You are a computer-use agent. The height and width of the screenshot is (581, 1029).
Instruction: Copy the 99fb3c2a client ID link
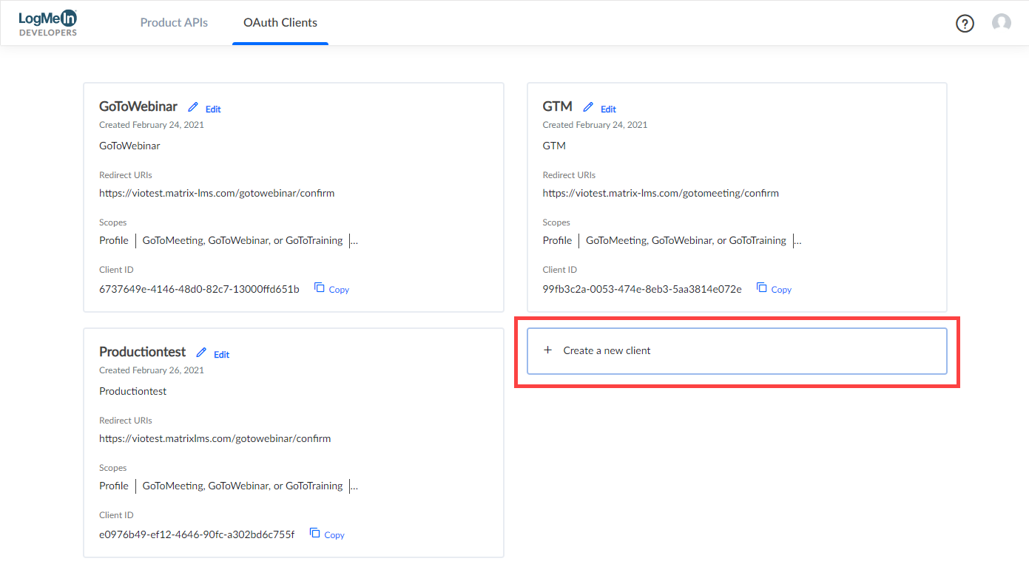[x=781, y=290]
